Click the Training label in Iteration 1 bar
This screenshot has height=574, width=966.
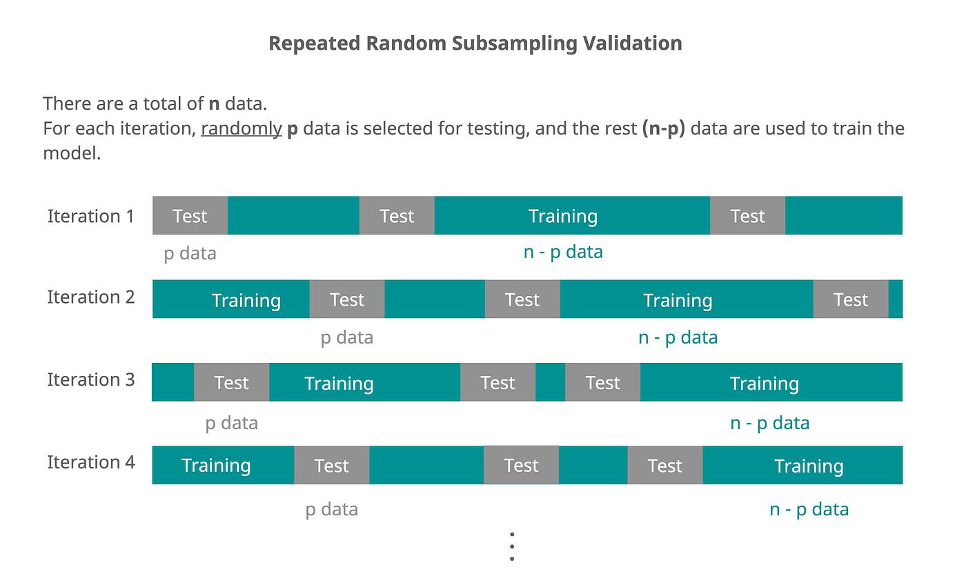click(563, 216)
